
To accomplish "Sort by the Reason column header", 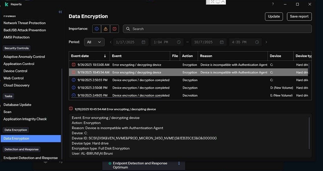I will coord(233,56).
